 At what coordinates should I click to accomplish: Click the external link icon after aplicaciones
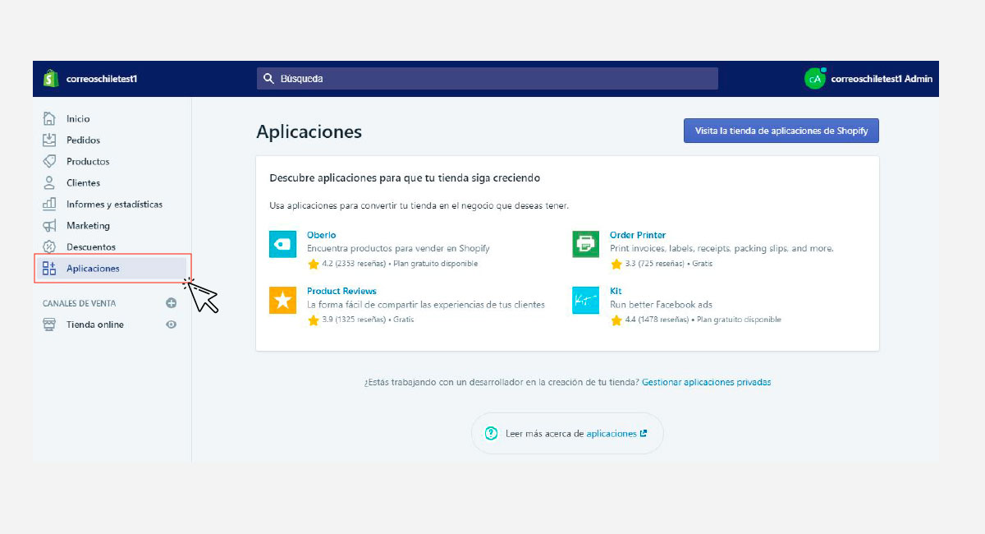pos(644,433)
